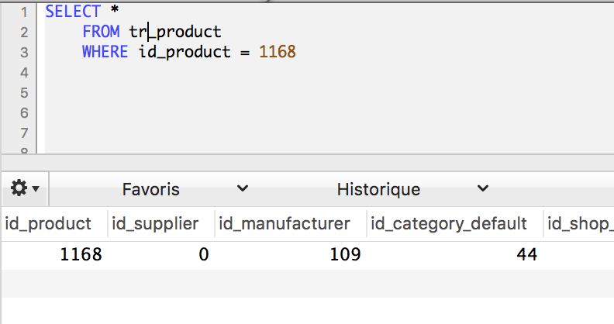This screenshot has width=614, height=324.
Task: Click the FROM keyword on line 2
Action: coord(101,32)
